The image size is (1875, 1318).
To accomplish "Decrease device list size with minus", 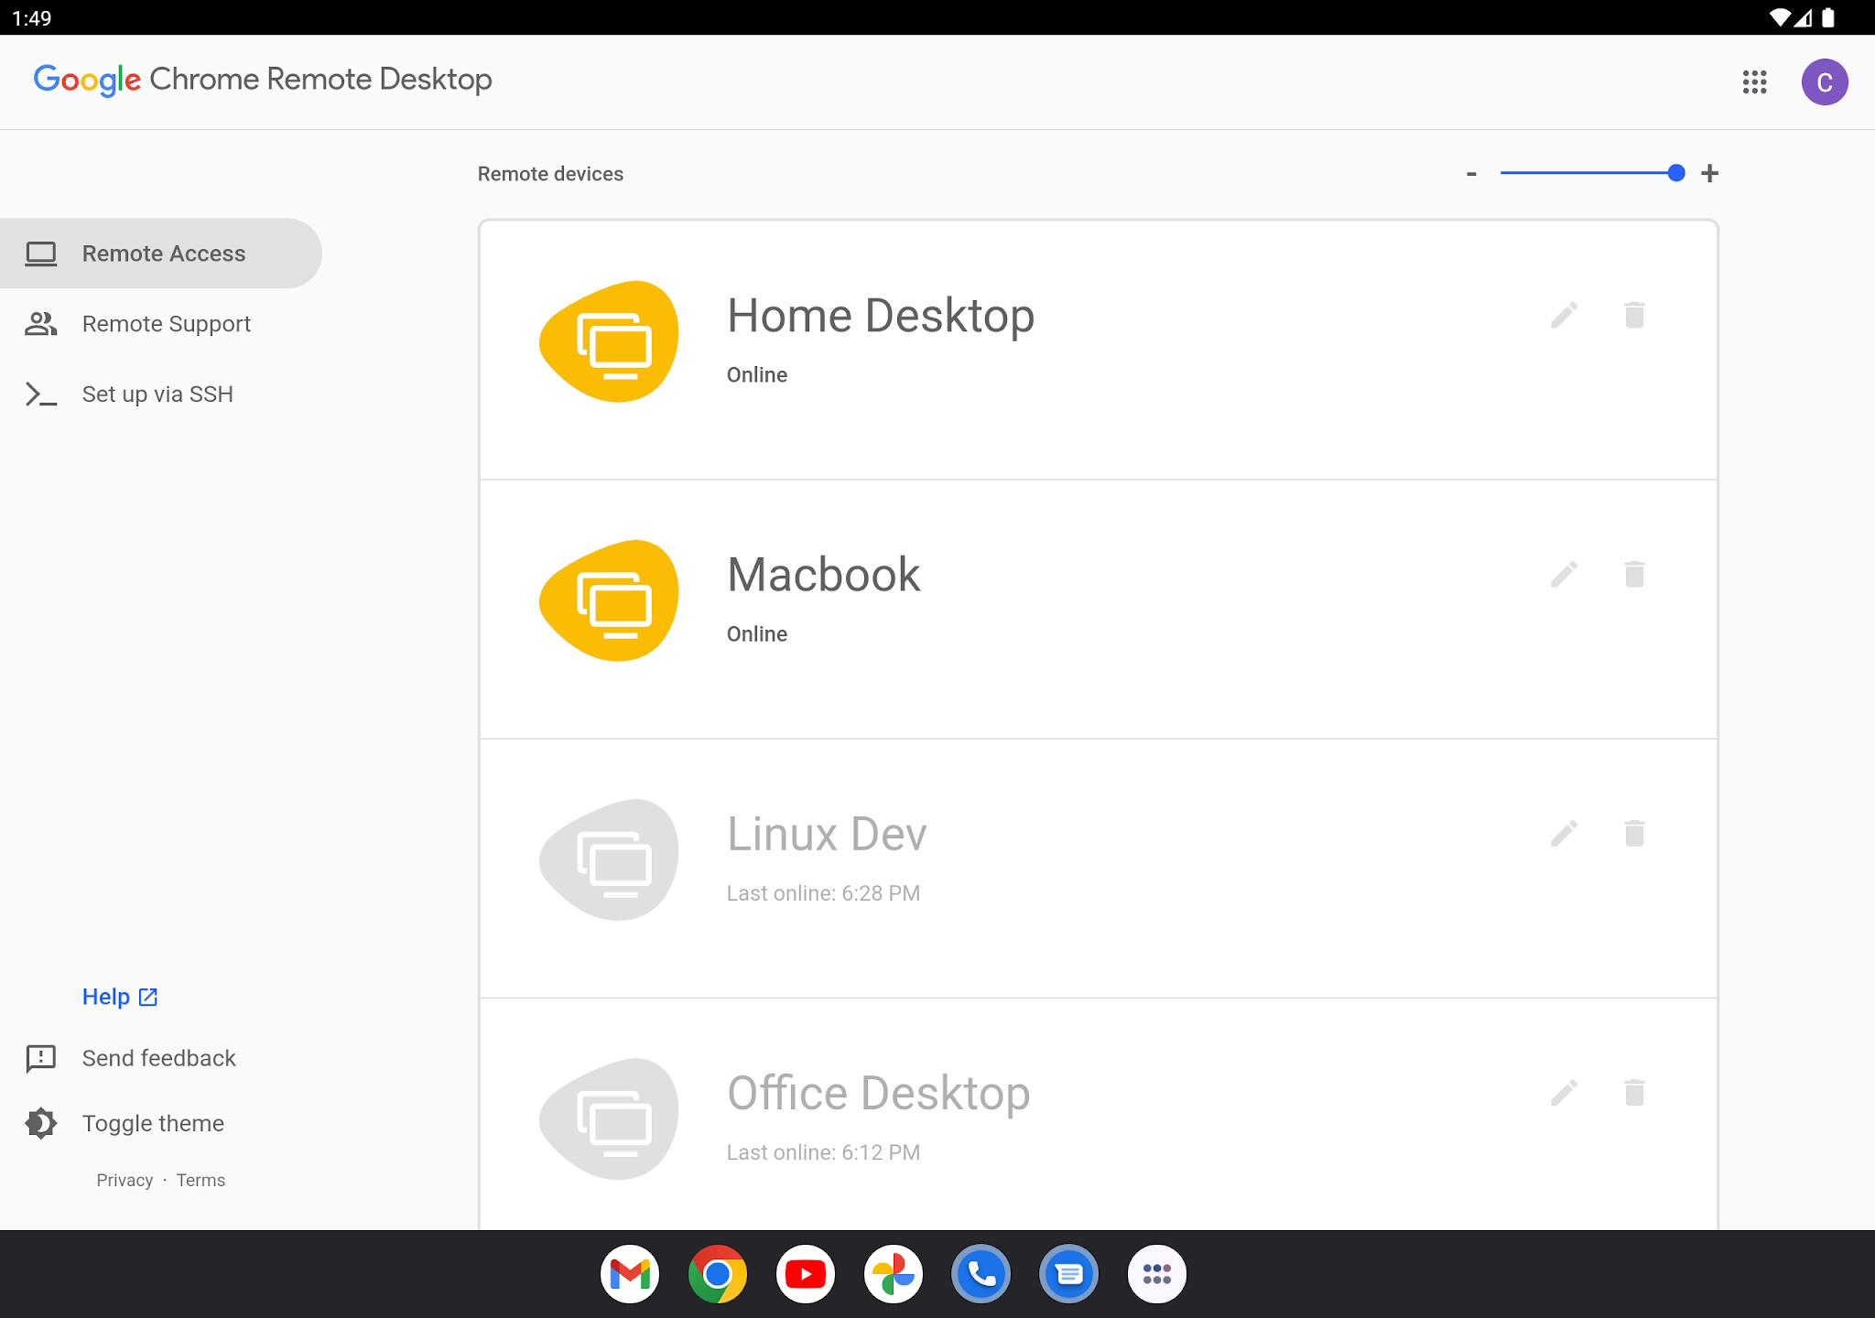I will (x=1471, y=174).
